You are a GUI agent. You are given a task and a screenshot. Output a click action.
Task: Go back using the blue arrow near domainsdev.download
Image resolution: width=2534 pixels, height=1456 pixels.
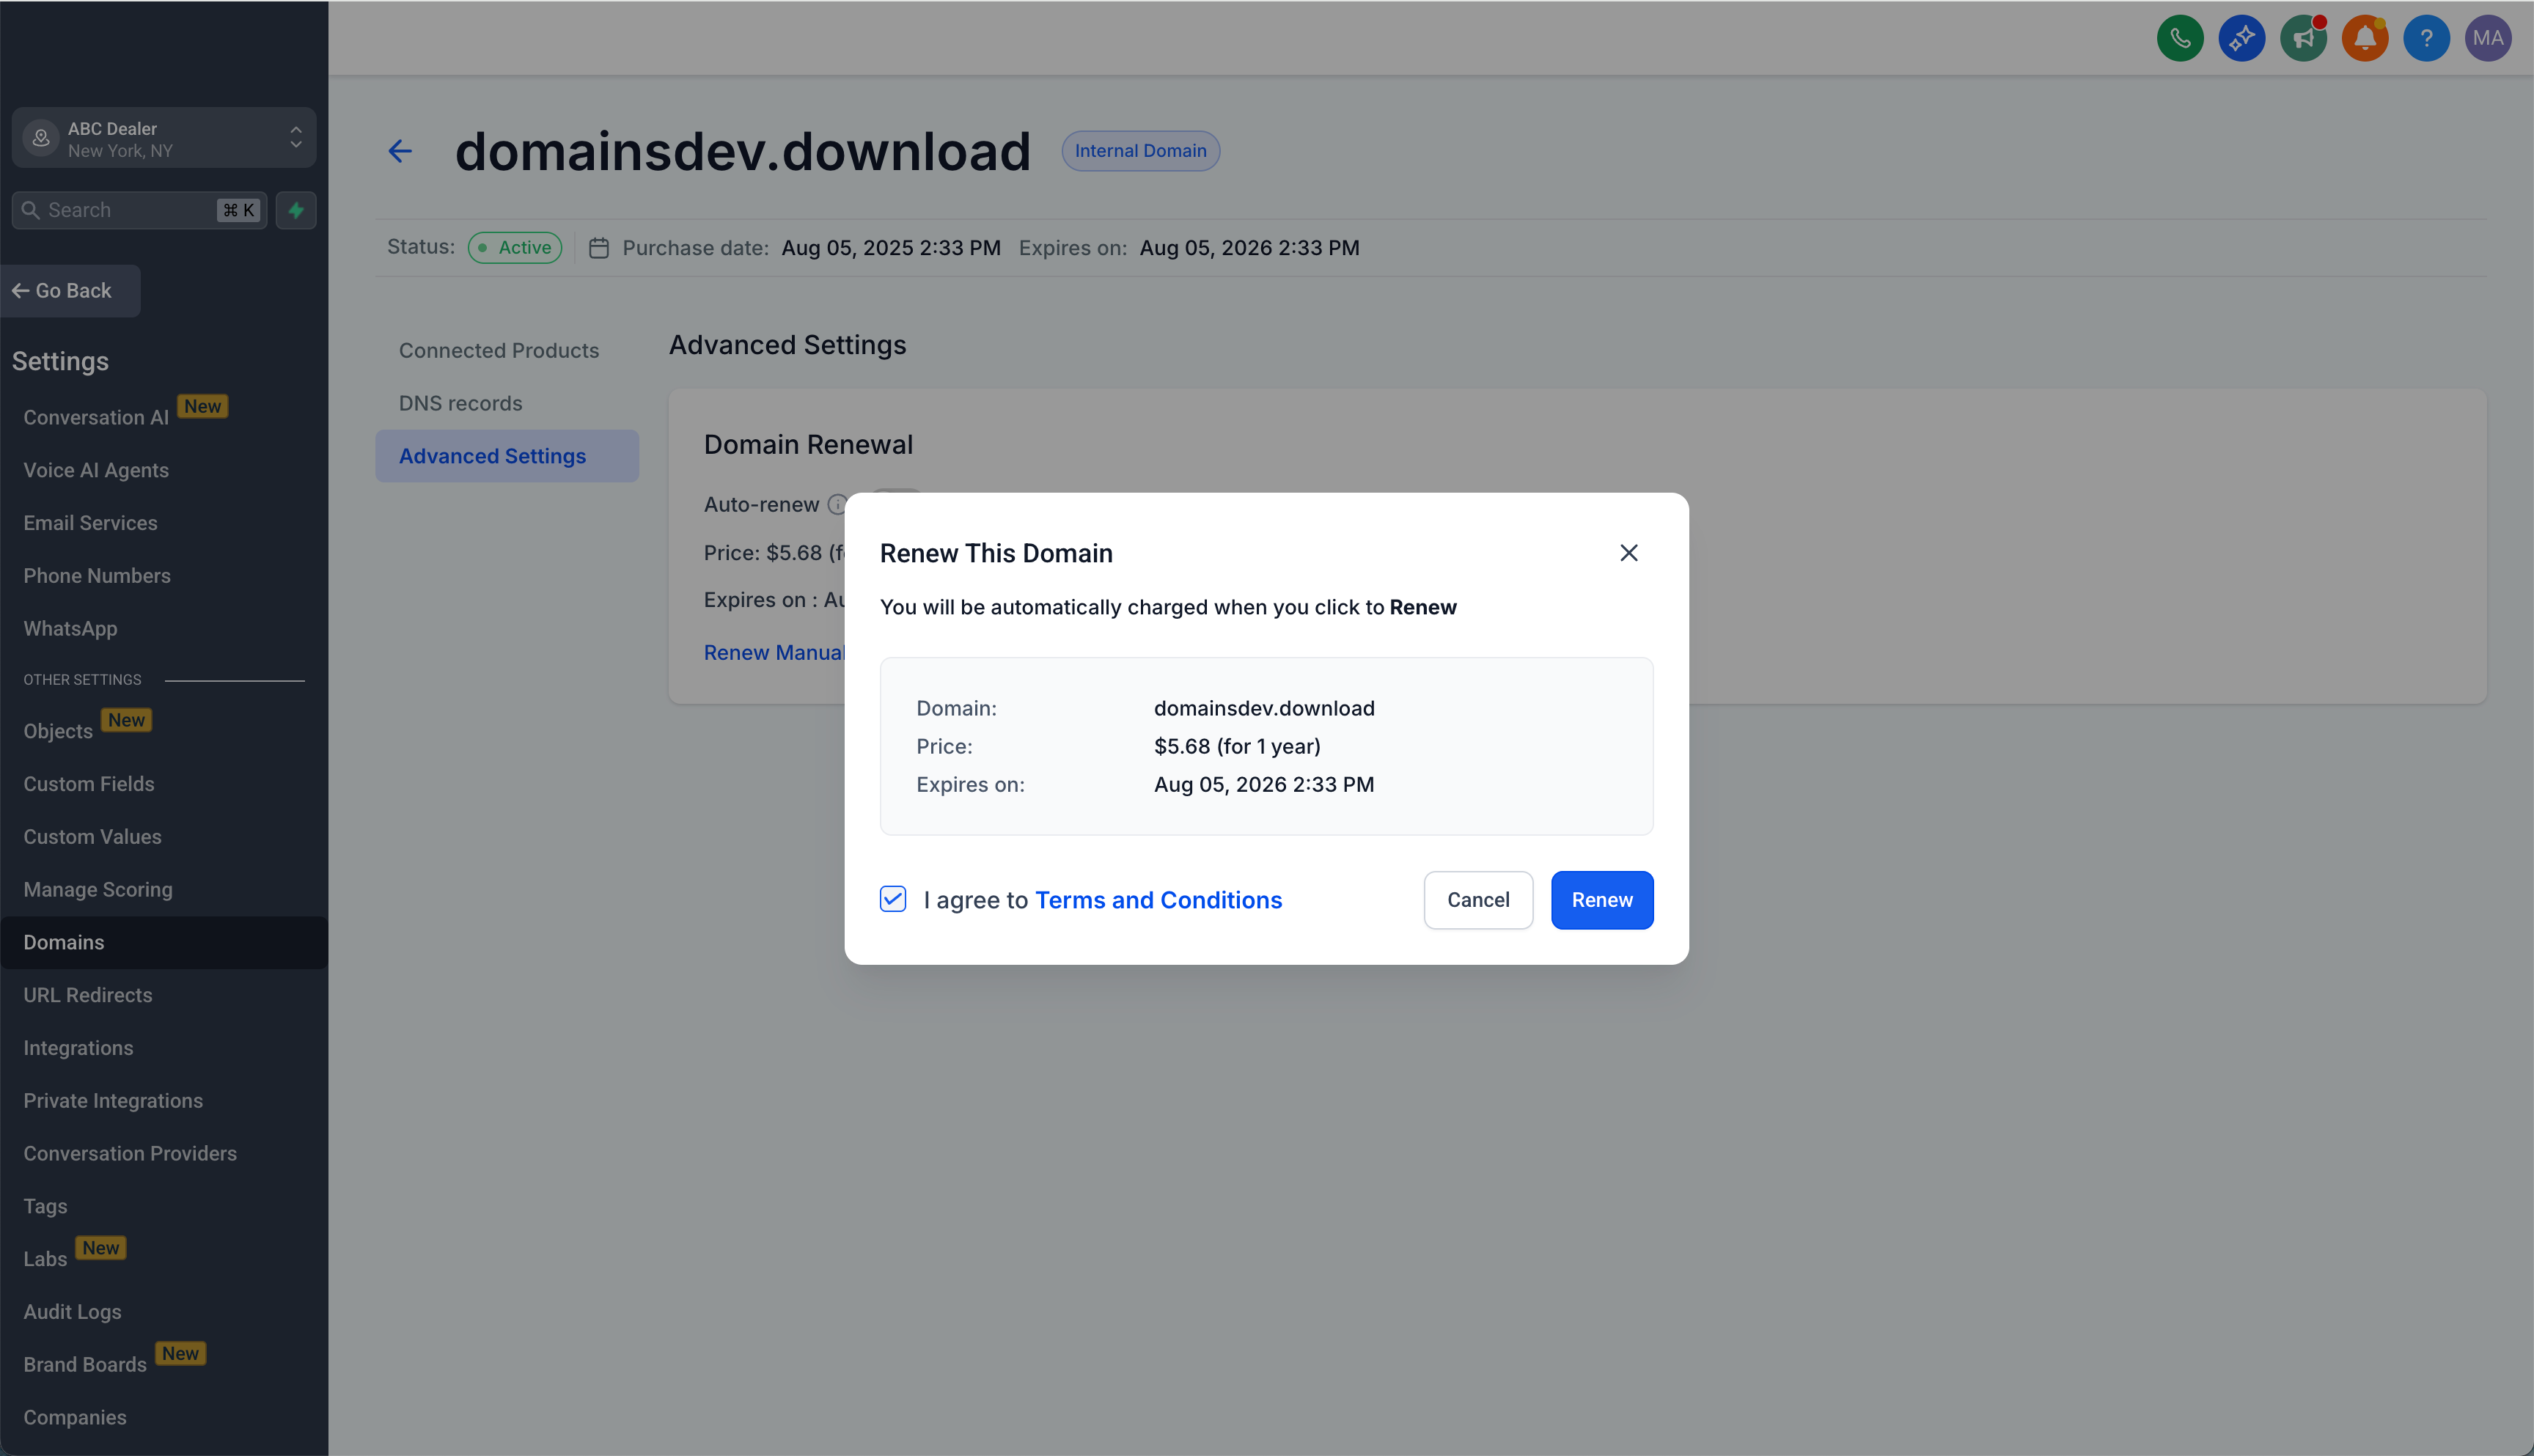400,151
